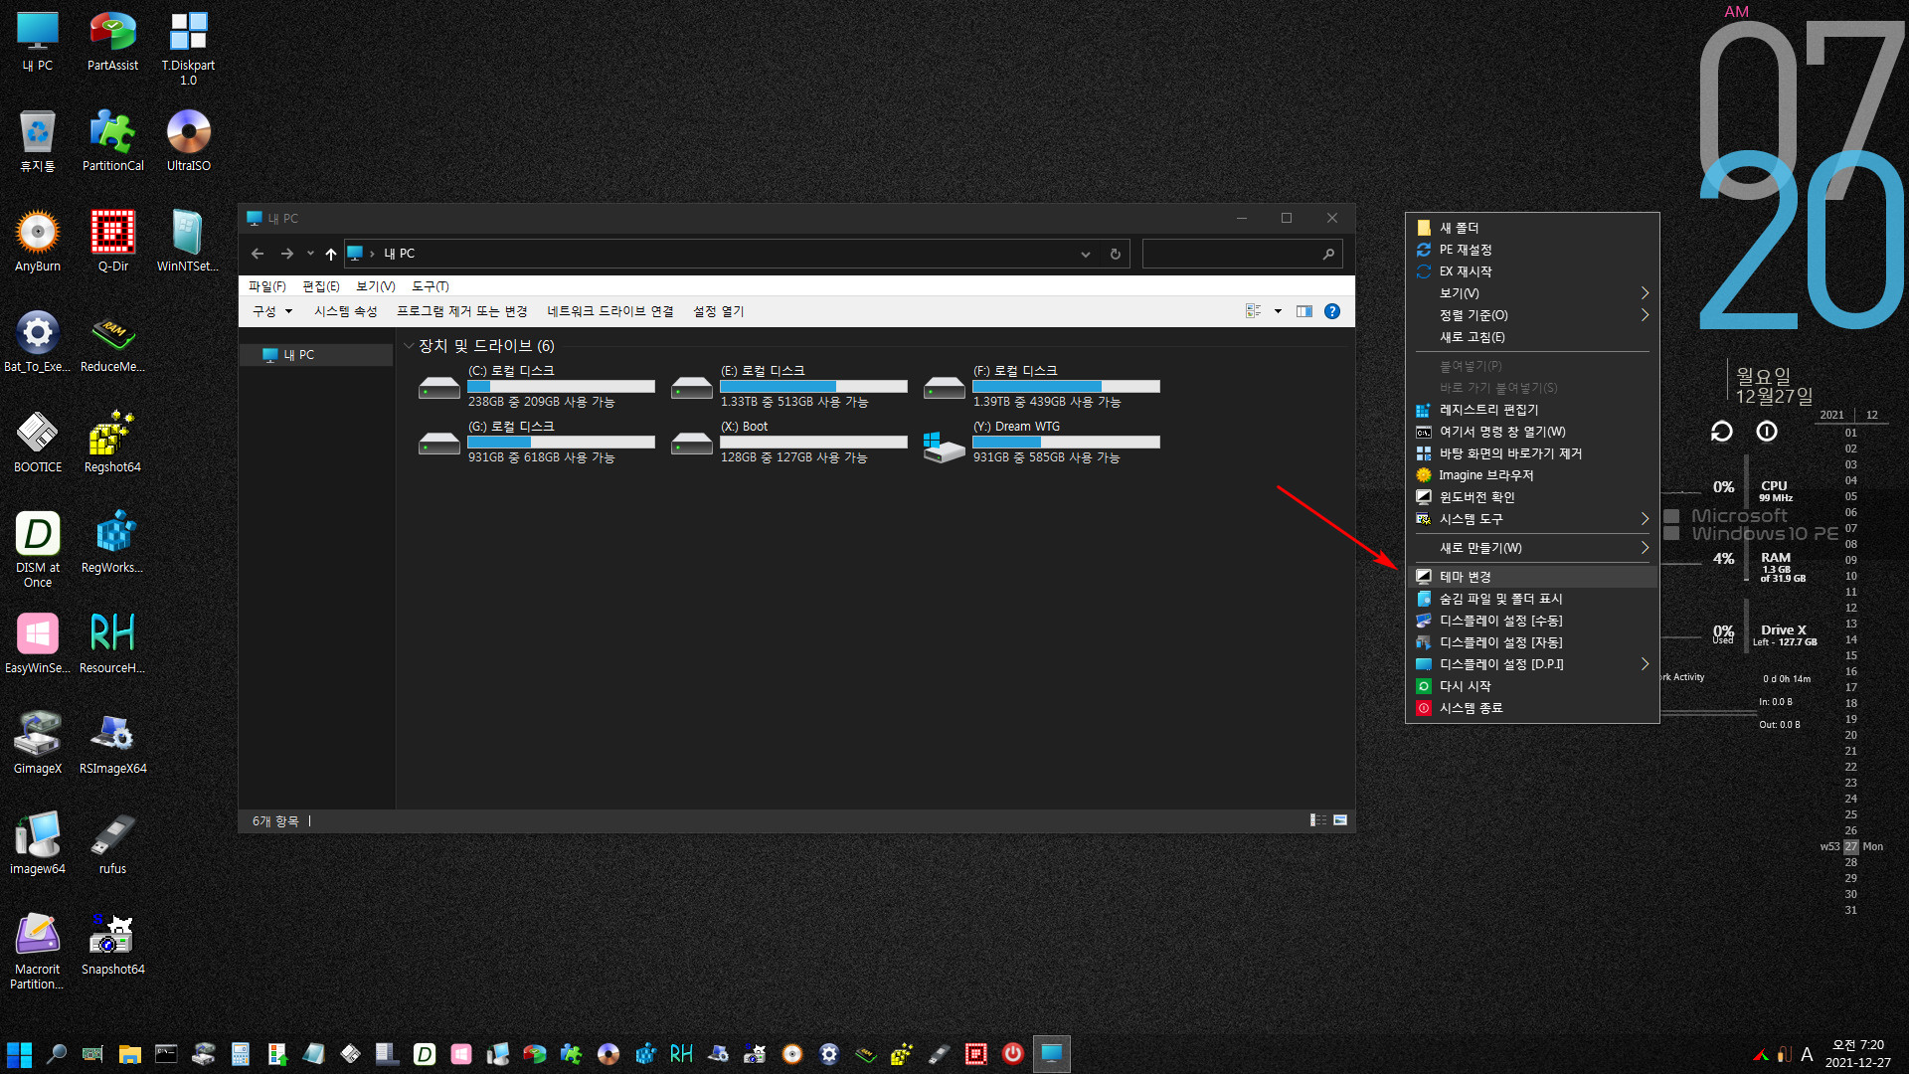The width and height of the screenshot is (1909, 1074).
Task: Open the WinNTSetup desktop icon
Action: 188,242
